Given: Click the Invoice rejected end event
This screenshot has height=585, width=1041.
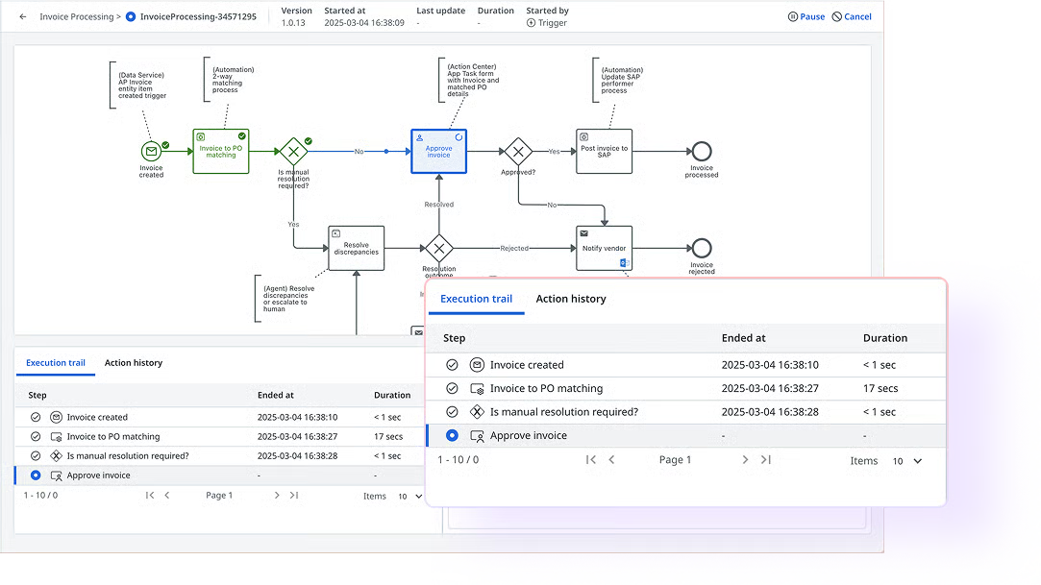Looking at the screenshot, I should [x=702, y=248].
